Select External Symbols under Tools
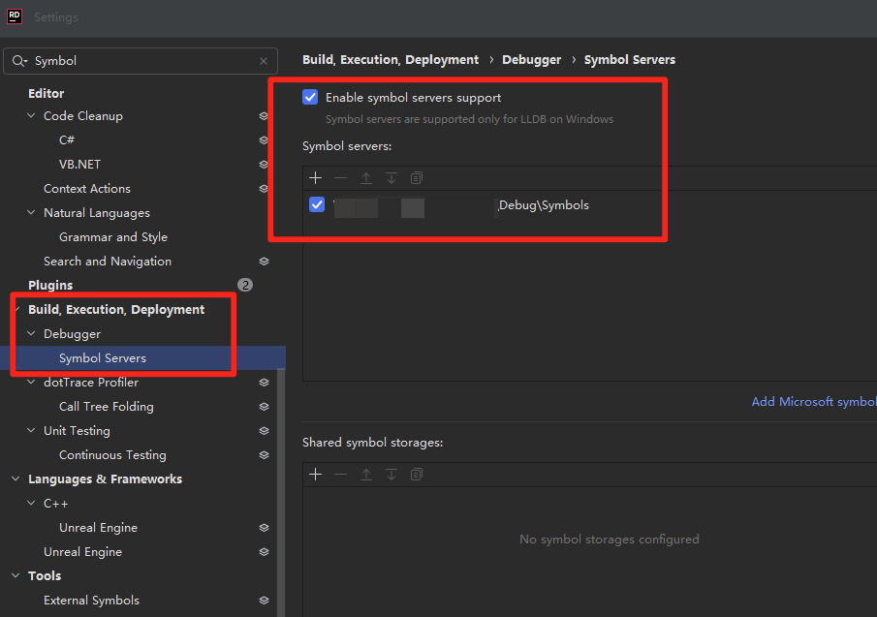This screenshot has width=877, height=617. coord(91,601)
